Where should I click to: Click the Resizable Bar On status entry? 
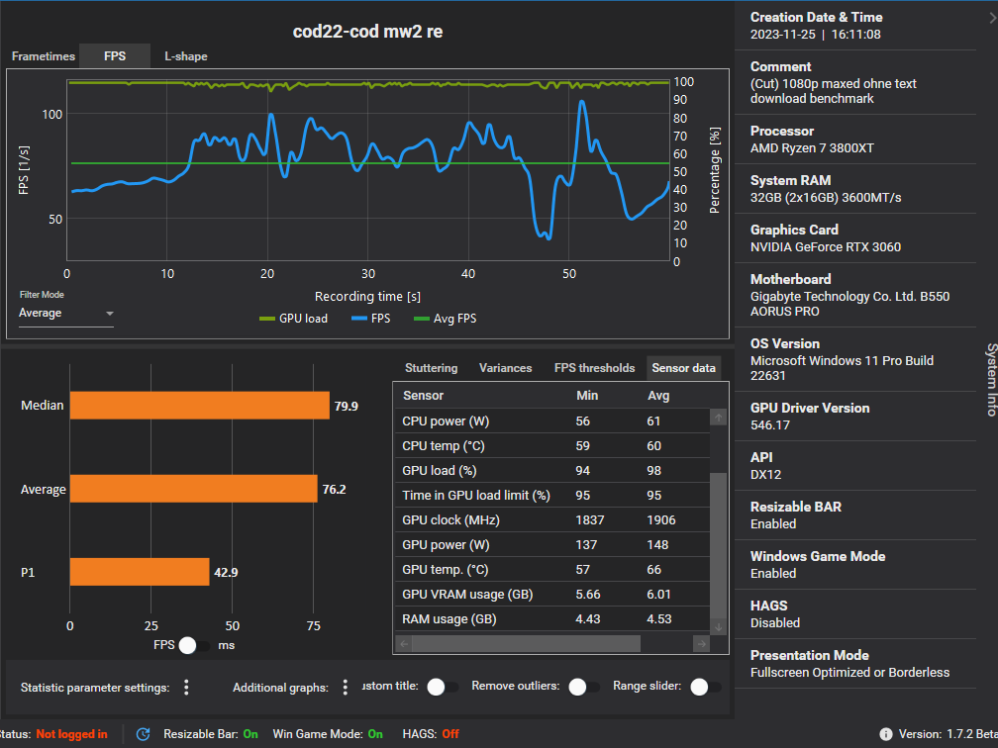[211, 734]
